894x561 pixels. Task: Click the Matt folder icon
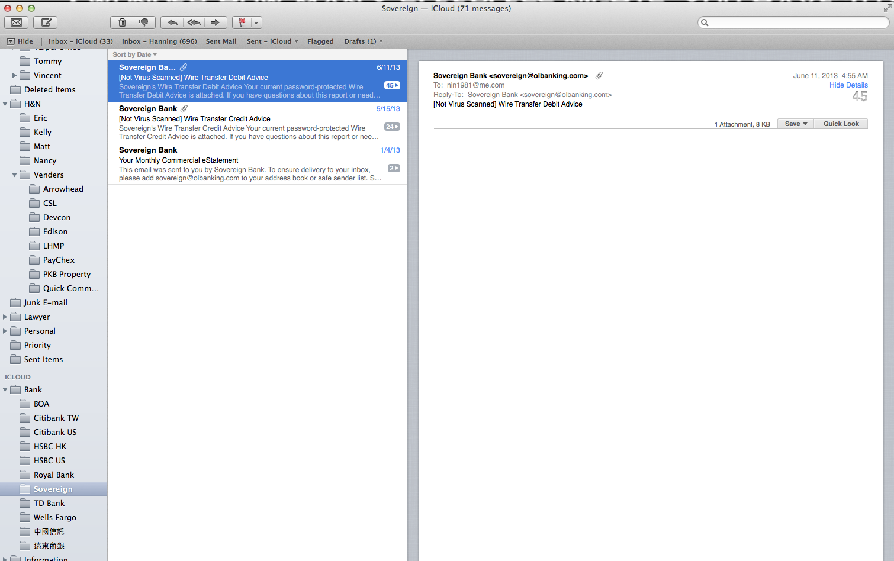[x=25, y=146]
